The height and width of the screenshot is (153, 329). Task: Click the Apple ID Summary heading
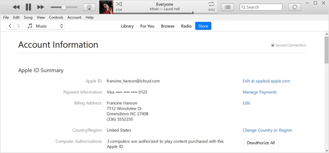pos(41,71)
